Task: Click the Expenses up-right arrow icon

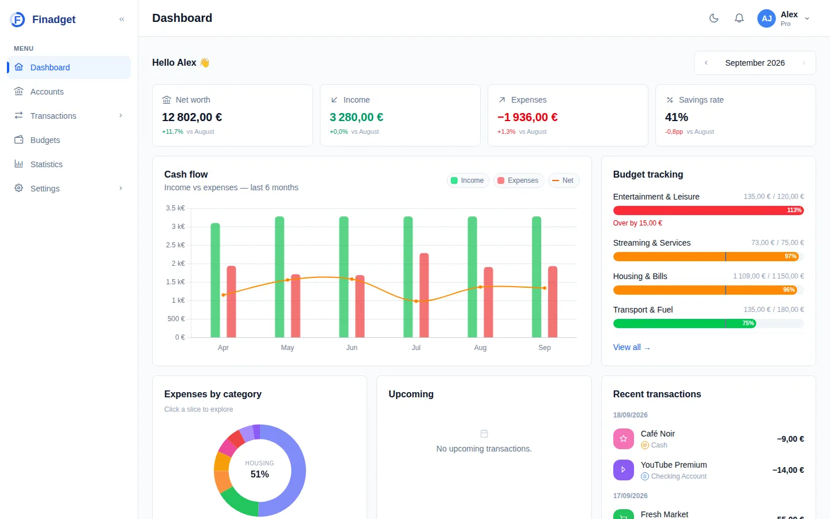Action: coord(502,100)
